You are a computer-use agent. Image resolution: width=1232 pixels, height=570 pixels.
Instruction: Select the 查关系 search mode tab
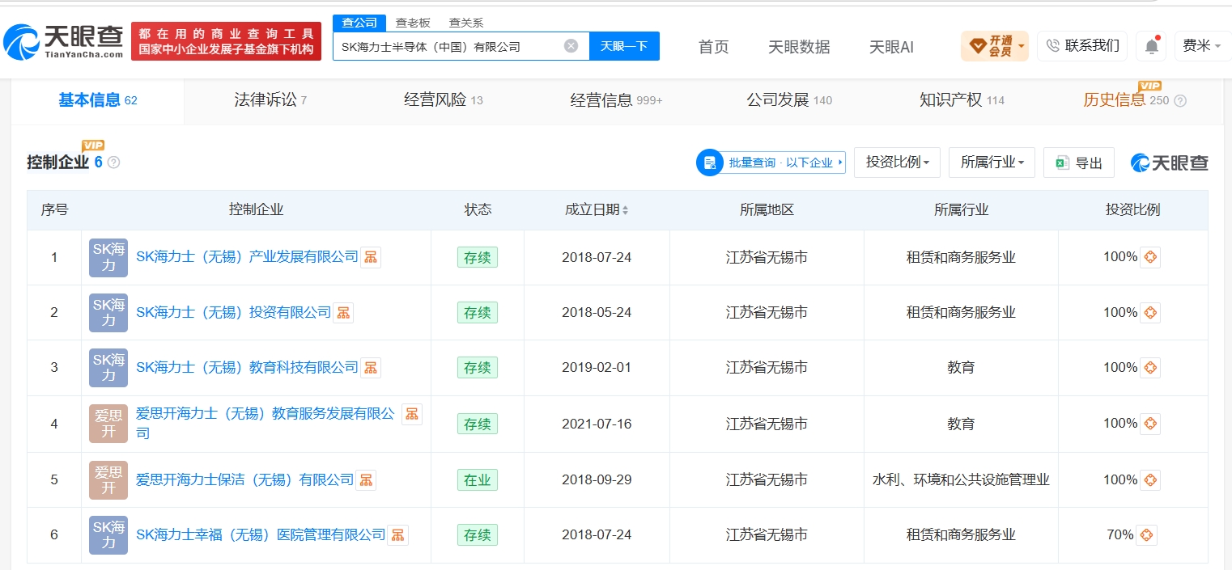pos(466,23)
